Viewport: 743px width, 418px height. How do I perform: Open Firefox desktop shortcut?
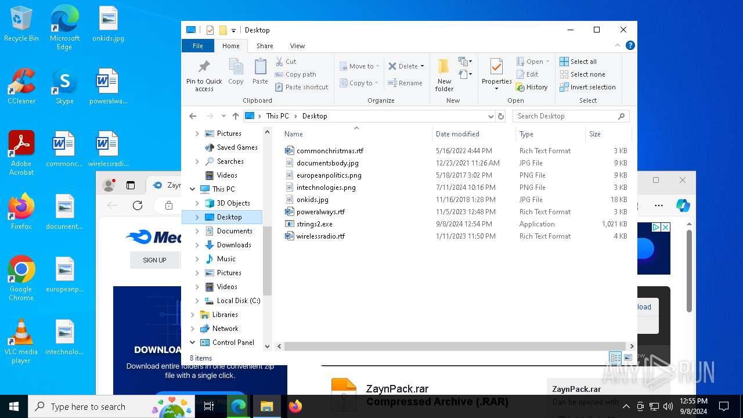coord(21,211)
